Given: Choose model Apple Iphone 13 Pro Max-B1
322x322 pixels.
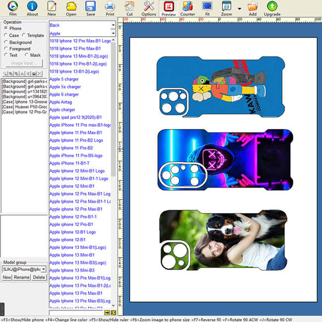Looking at the screenshot, I should pyautogui.click(x=76, y=293).
